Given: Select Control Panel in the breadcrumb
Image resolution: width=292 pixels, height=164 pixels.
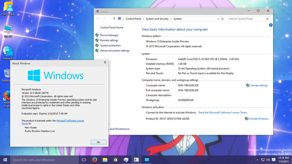Looking at the screenshot, I should (133, 19).
